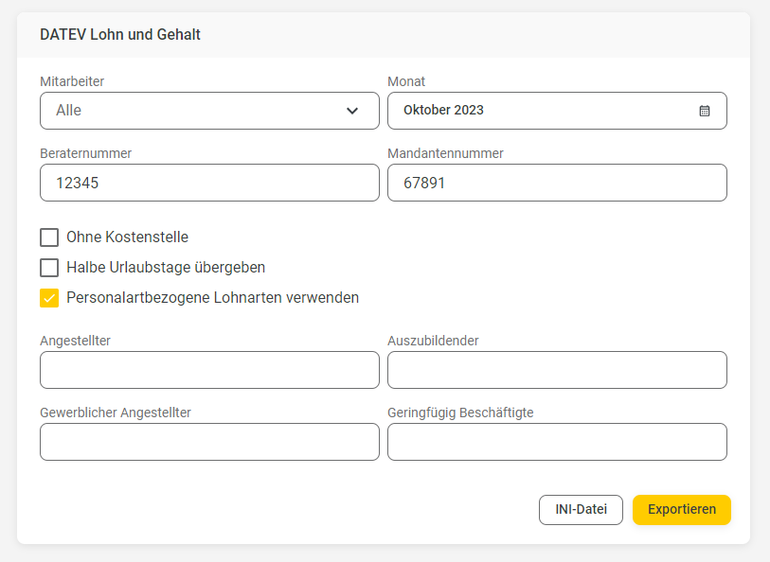Click the 'DATEV Lohn und Gehalt' heading

120,35
